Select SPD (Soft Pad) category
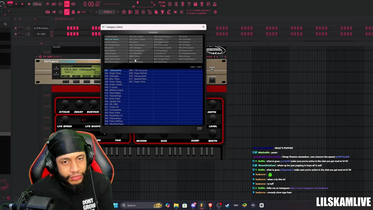The image size is (373, 210). (x=166, y=62)
